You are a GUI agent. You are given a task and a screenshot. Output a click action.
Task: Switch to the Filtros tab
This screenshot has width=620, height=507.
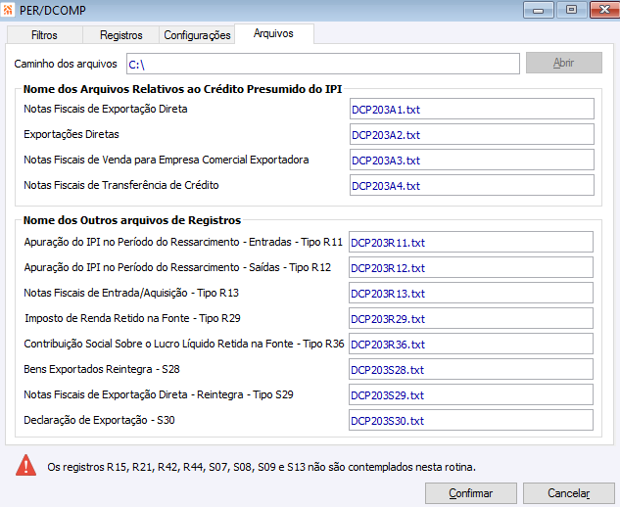[x=44, y=35]
